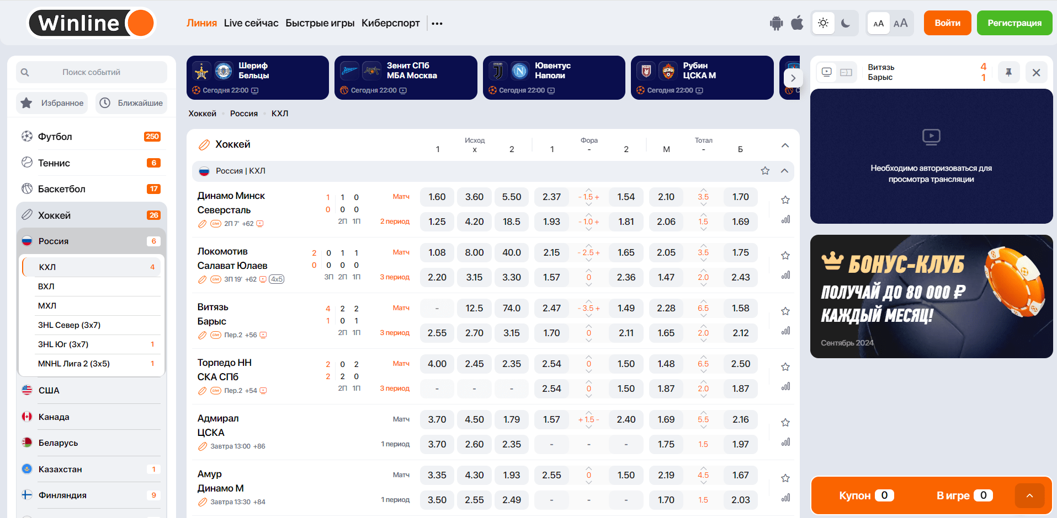The height and width of the screenshot is (518, 1057).
Task: Favorite the Динамо Минск match star
Action: [x=785, y=200]
